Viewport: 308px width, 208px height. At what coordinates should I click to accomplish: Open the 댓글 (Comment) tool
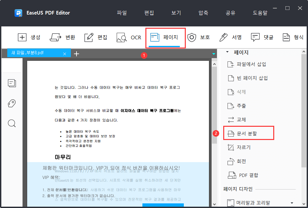tap(255, 37)
